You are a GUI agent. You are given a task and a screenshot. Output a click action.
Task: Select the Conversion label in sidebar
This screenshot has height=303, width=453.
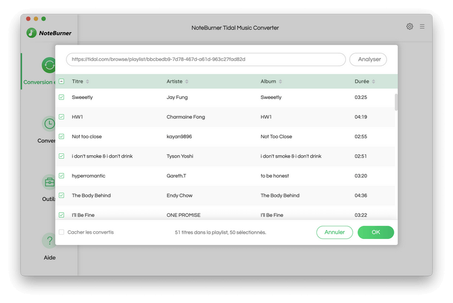[39, 82]
